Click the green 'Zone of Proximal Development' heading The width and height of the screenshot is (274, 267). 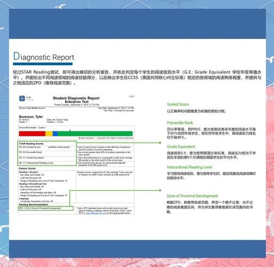coord(192,196)
